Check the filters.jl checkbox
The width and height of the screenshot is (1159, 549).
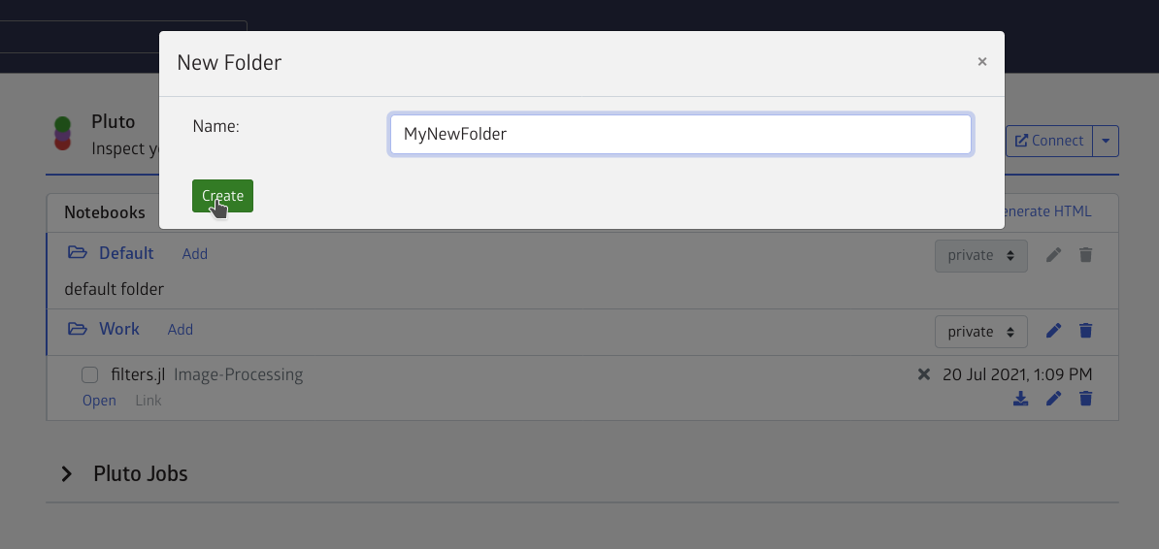click(89, 375)
